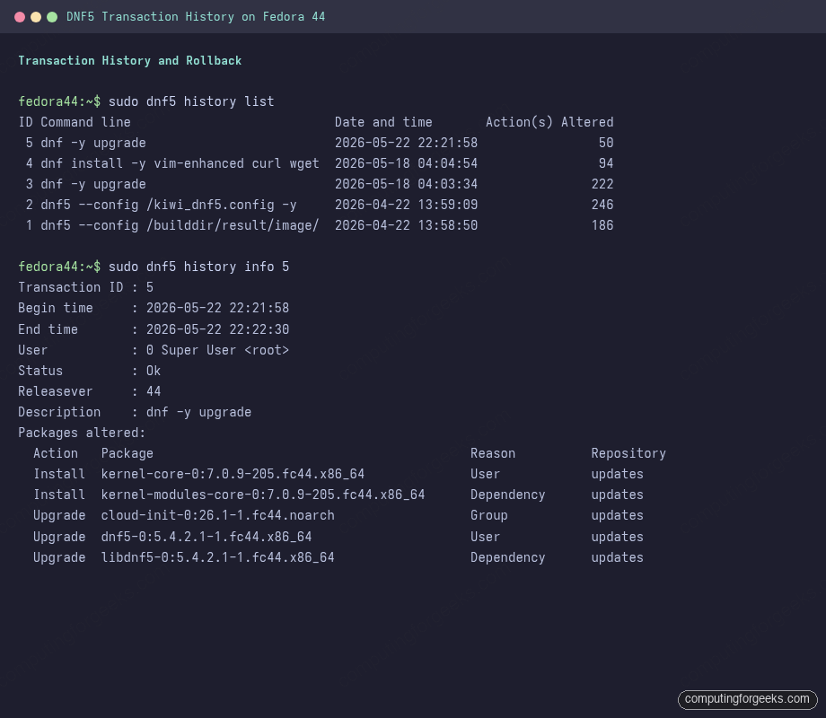Click the 'Date and time' column header
This screenshot has width=826, height=718.
click(383, 122)
